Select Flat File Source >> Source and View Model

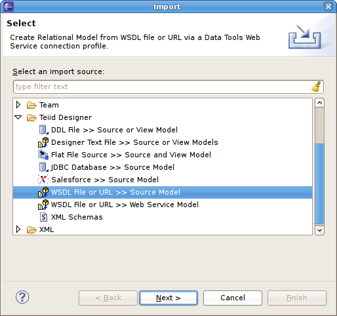(x=131, y=155)
